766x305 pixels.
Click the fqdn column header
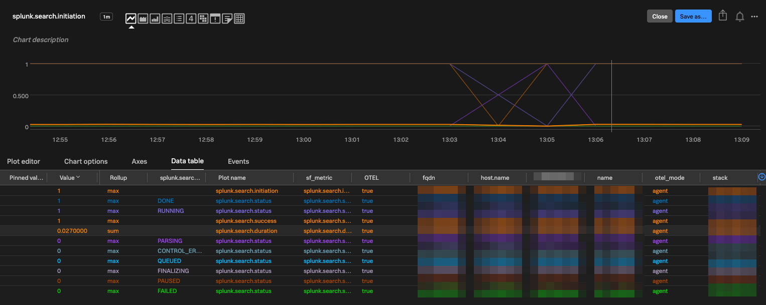[x=429, y=178]
